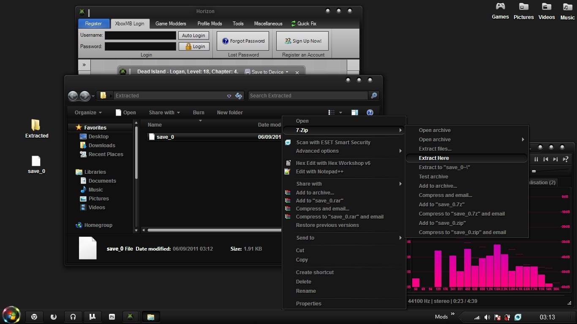The width and height of the screenshot is (577, 324).
Task: Expand the Organize dropdown menu
Action: click(88, 113)
